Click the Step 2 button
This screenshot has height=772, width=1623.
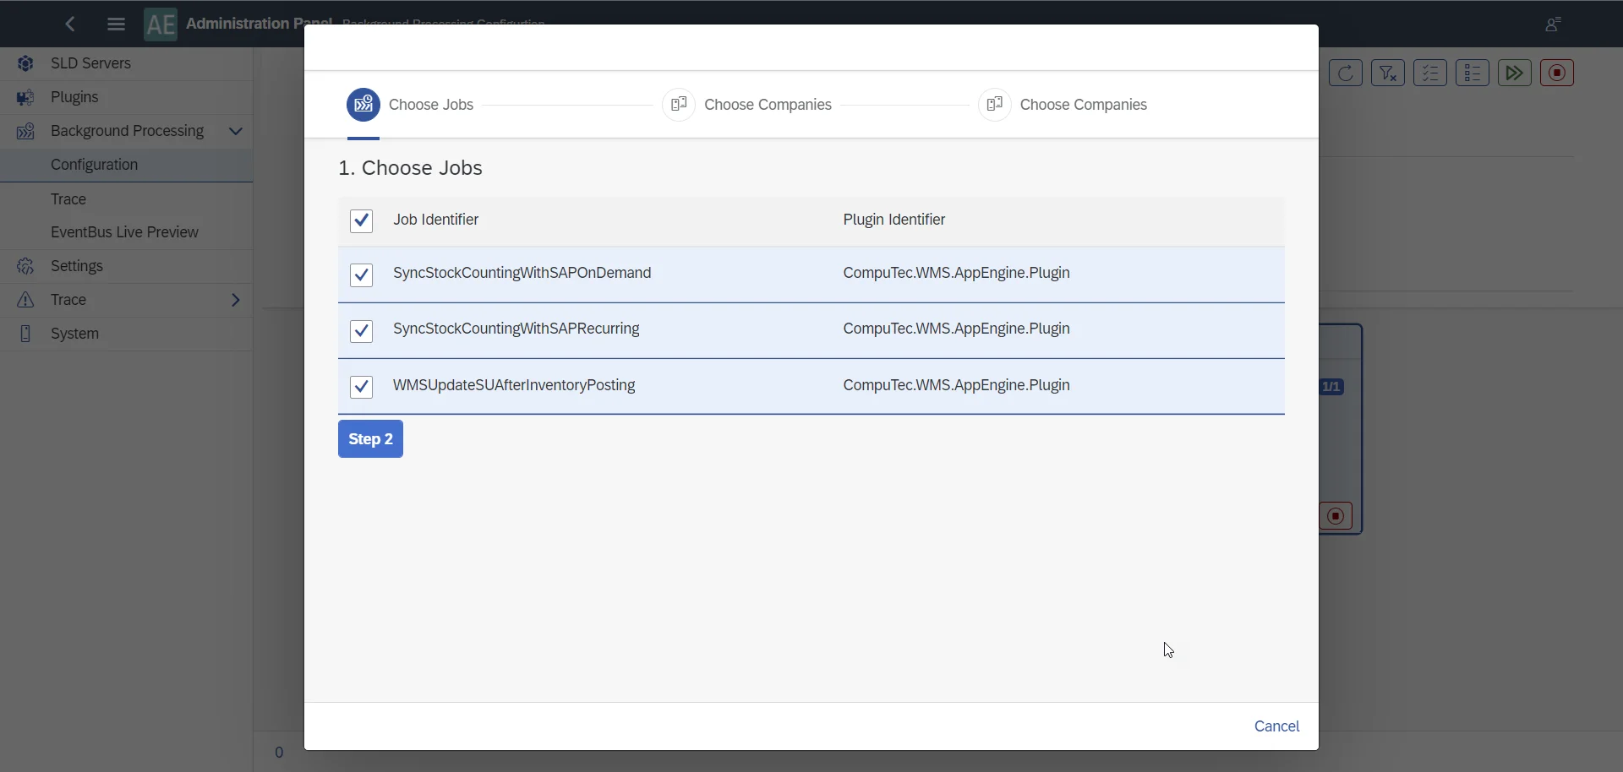pyautogui.click(x=370, y=439)
